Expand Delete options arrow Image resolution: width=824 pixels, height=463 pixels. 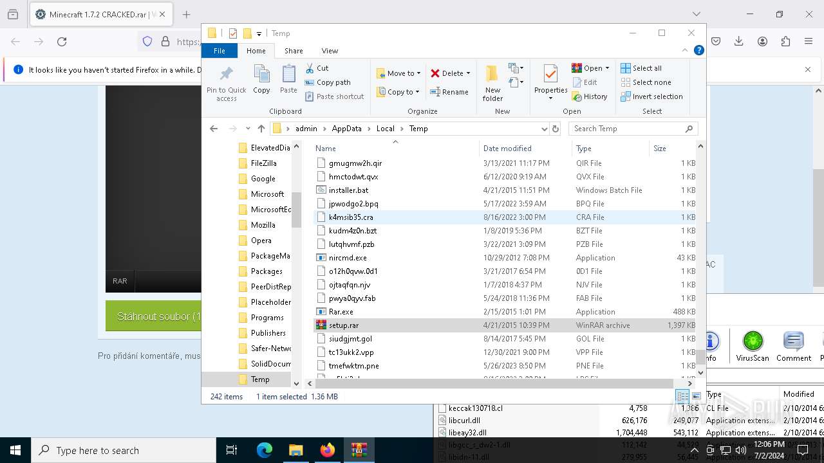coord(468,73)
